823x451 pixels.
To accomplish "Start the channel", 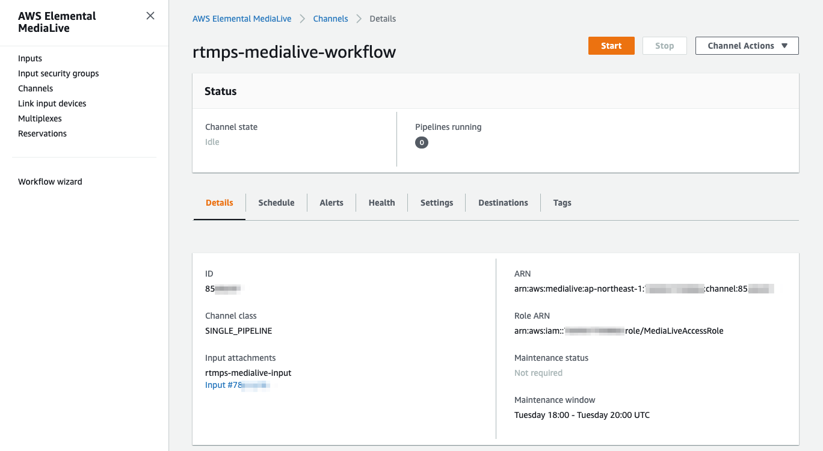I will pos(611,46).
